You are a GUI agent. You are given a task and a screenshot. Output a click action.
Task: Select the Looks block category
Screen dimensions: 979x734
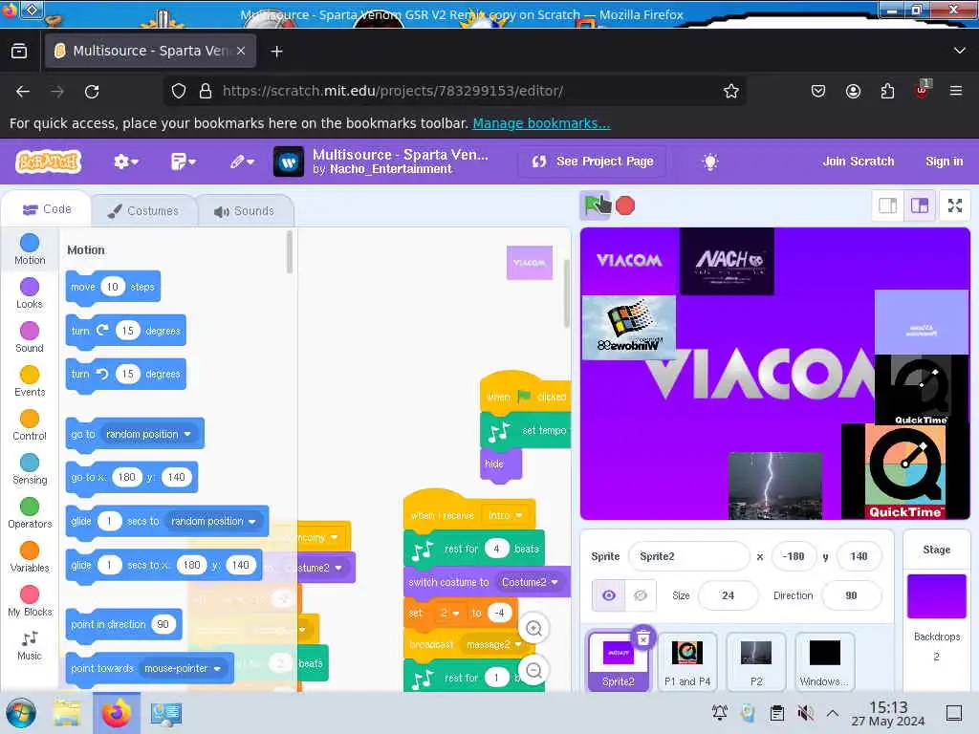30,293
